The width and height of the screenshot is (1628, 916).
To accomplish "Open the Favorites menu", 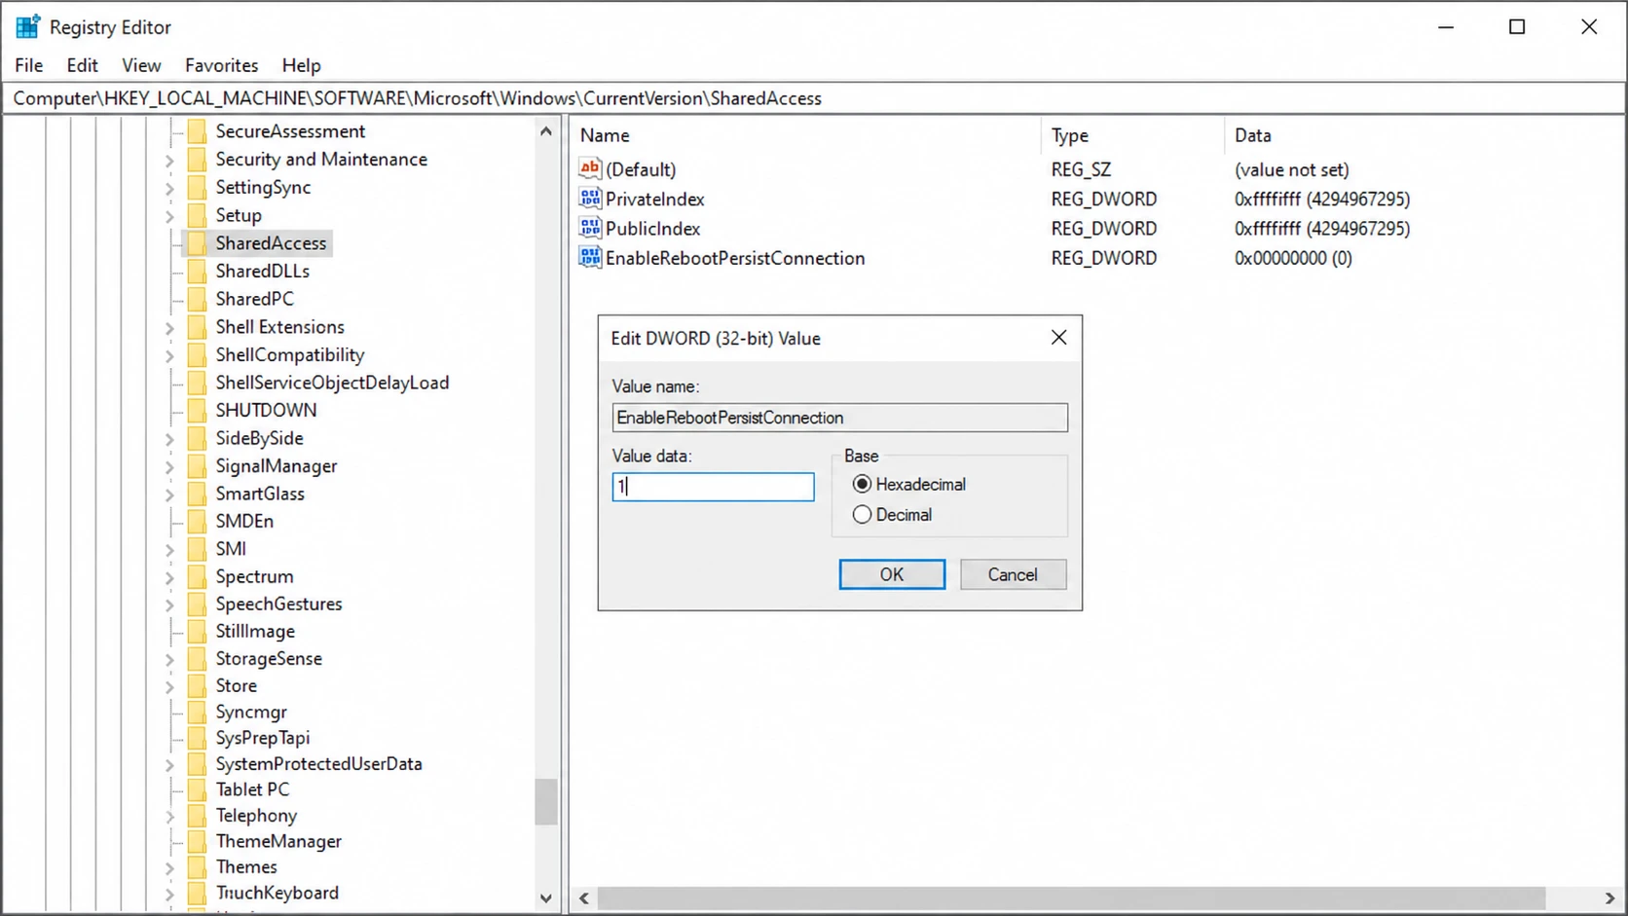I will [x=222, y=65].
